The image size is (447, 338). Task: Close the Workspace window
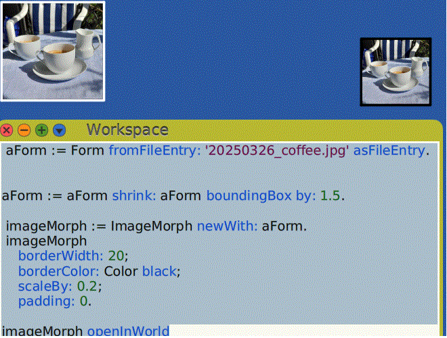[x=6, y=130]
